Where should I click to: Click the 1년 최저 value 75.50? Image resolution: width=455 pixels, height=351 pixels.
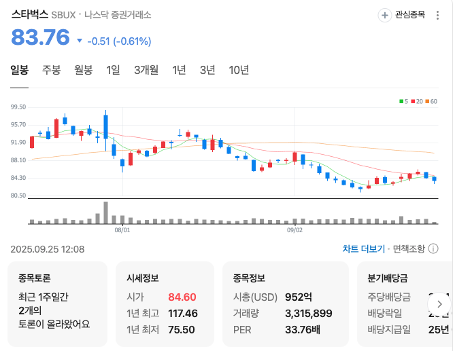click(x=182, y=329)
